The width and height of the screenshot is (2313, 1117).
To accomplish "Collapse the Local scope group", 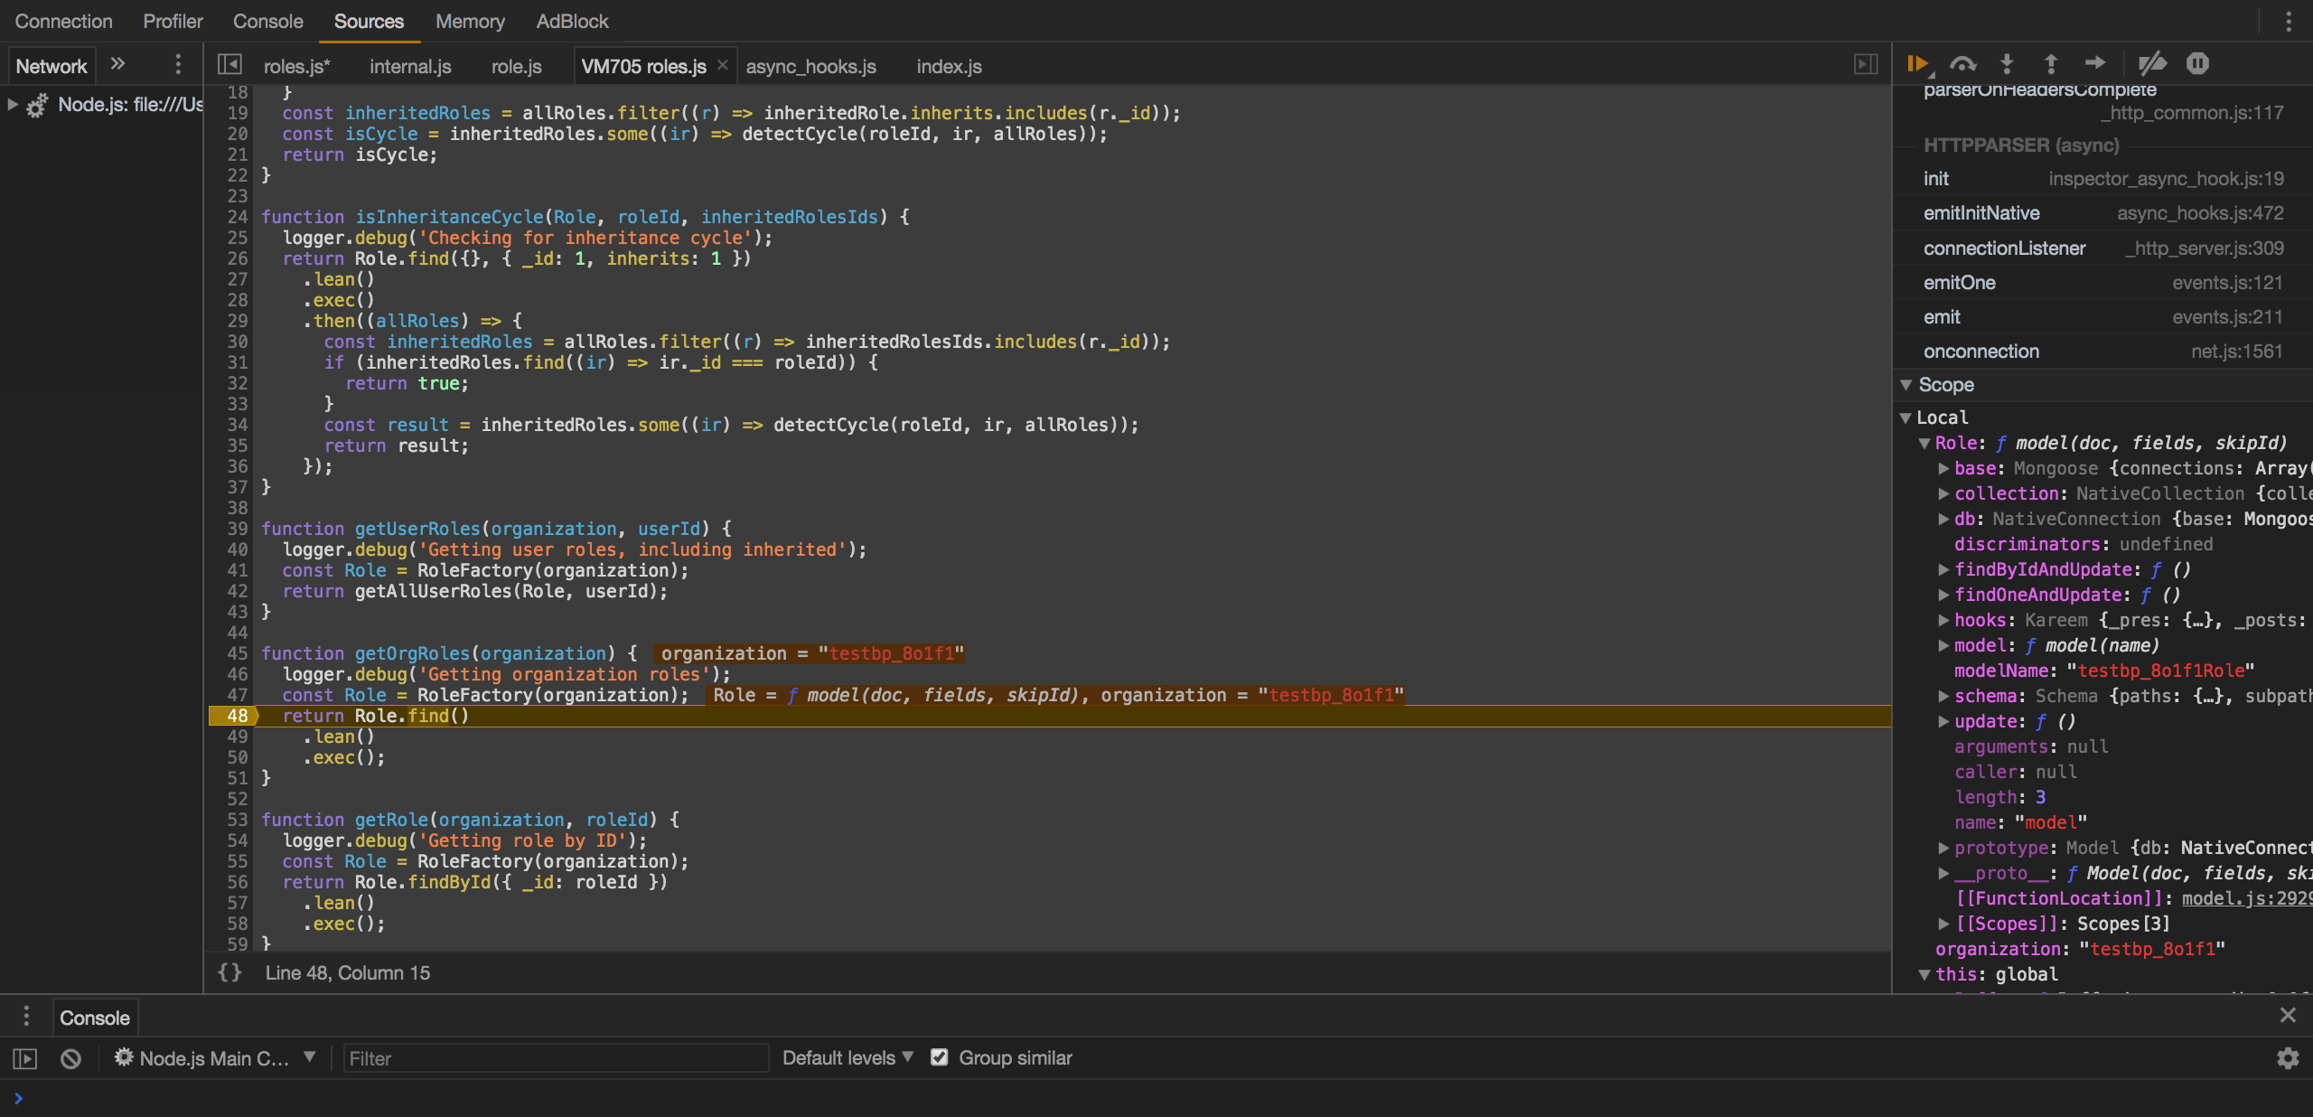I will [x=1906, y=418].
